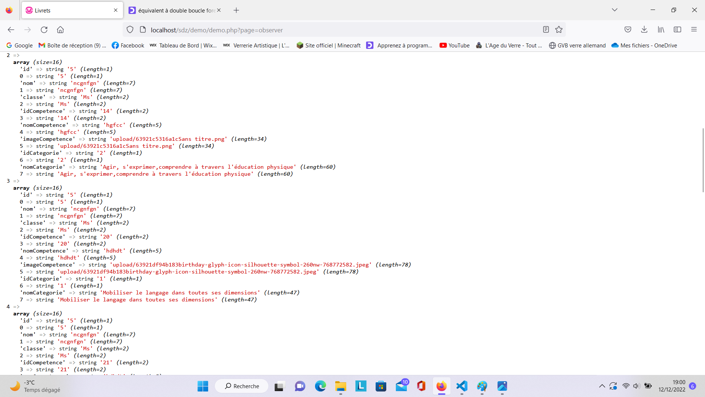This screenshot has height=397, width=705.
Task: Open the YouTube bookmark
Action: click(x=454, y=45)
